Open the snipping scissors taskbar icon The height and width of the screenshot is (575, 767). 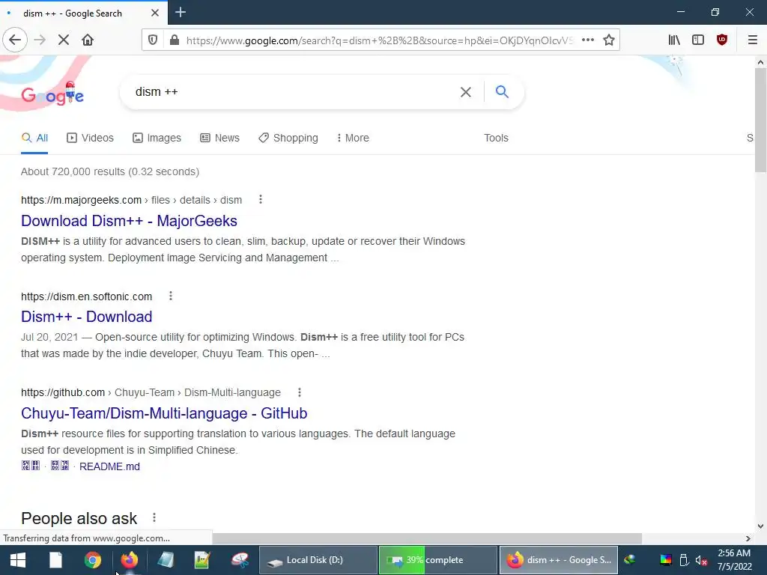click(240, 560)
